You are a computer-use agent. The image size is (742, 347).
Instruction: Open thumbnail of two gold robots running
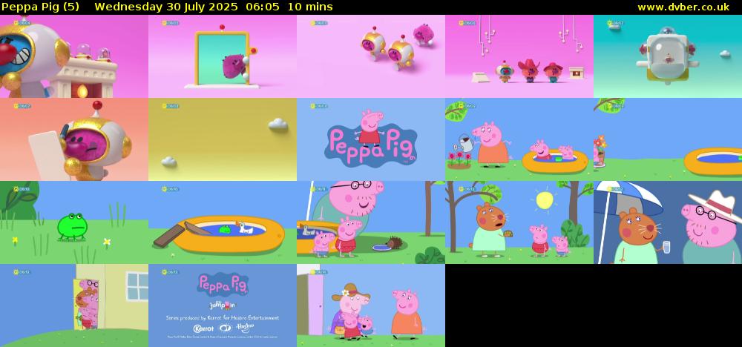click(371, 56)
